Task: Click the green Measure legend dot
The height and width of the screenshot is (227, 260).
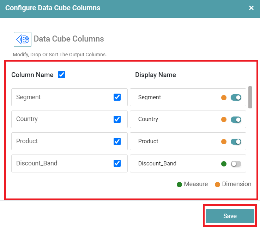Action: [x=179, y=184]
